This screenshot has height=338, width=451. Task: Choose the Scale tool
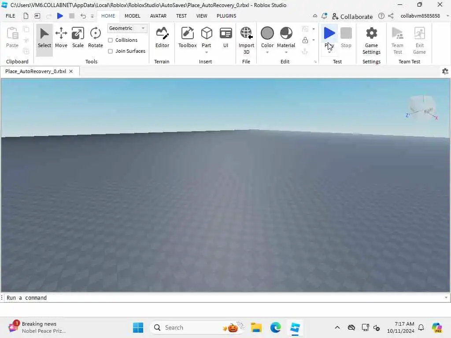tap(78, 38)
